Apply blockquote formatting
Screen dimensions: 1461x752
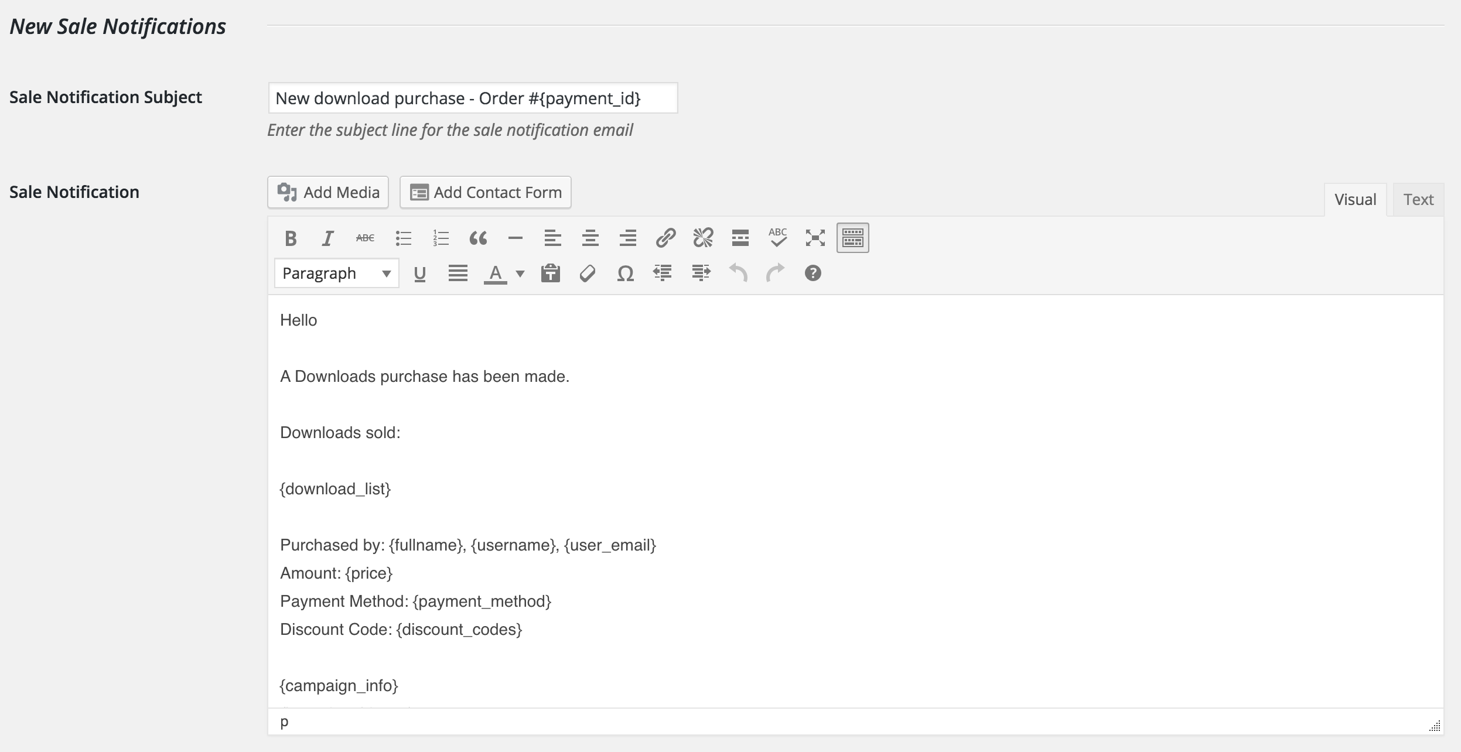point(478,238)
